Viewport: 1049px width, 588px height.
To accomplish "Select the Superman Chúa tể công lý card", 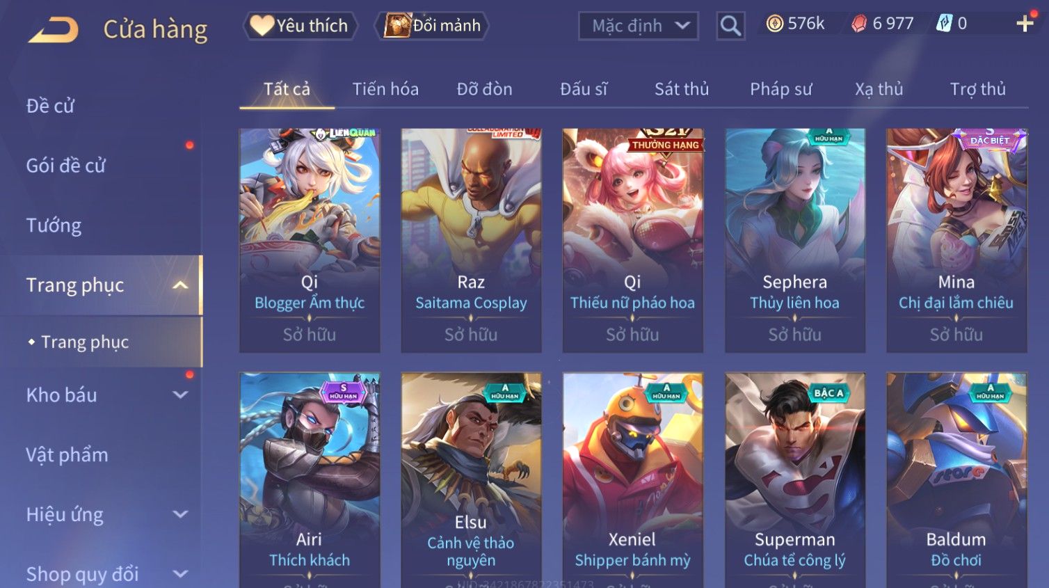I will 795,480.
